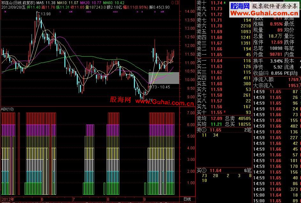Select the 买七 11.58 row with 261

point(224,95)
